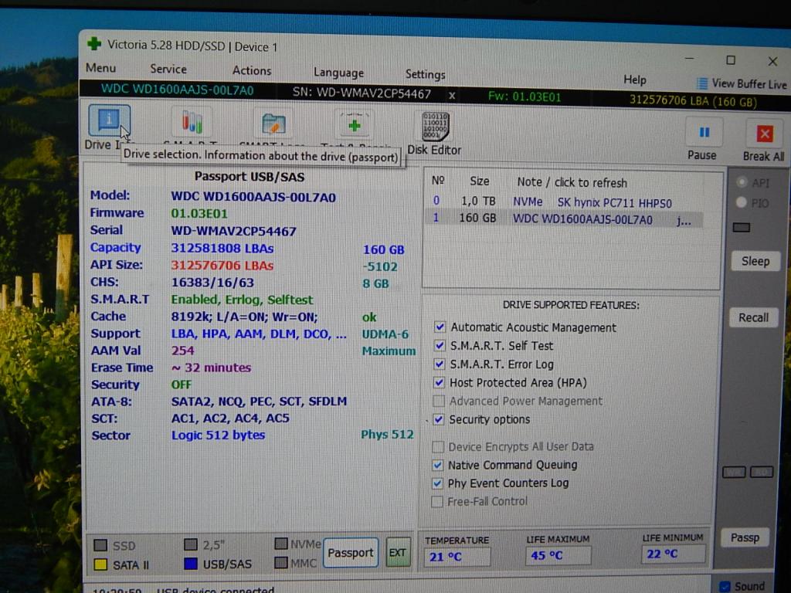Click the SSD indicator box
Screen dimensions: 791x593
point(100,545)
